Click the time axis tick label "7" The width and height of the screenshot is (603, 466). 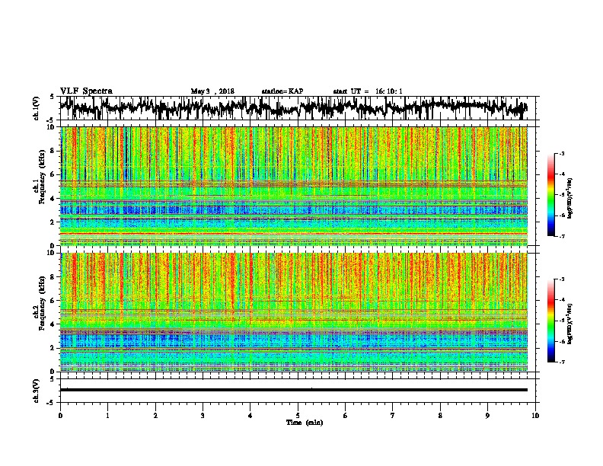point(393,416)
